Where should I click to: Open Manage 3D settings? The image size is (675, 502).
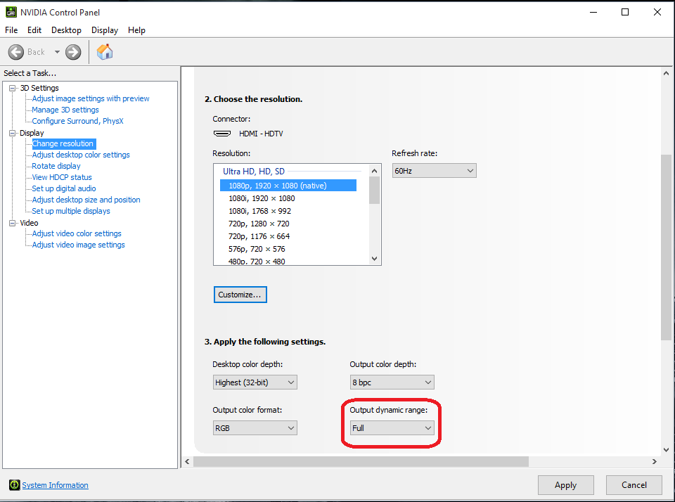pyautogui.click(x=65, y=110)
